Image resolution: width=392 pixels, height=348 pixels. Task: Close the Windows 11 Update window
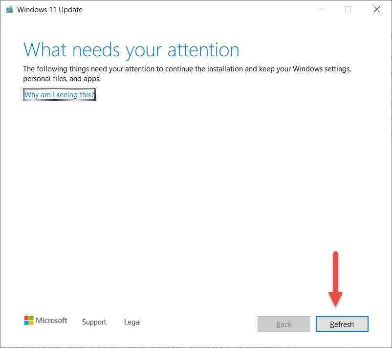pyautogui.click(x=376, y=9)
